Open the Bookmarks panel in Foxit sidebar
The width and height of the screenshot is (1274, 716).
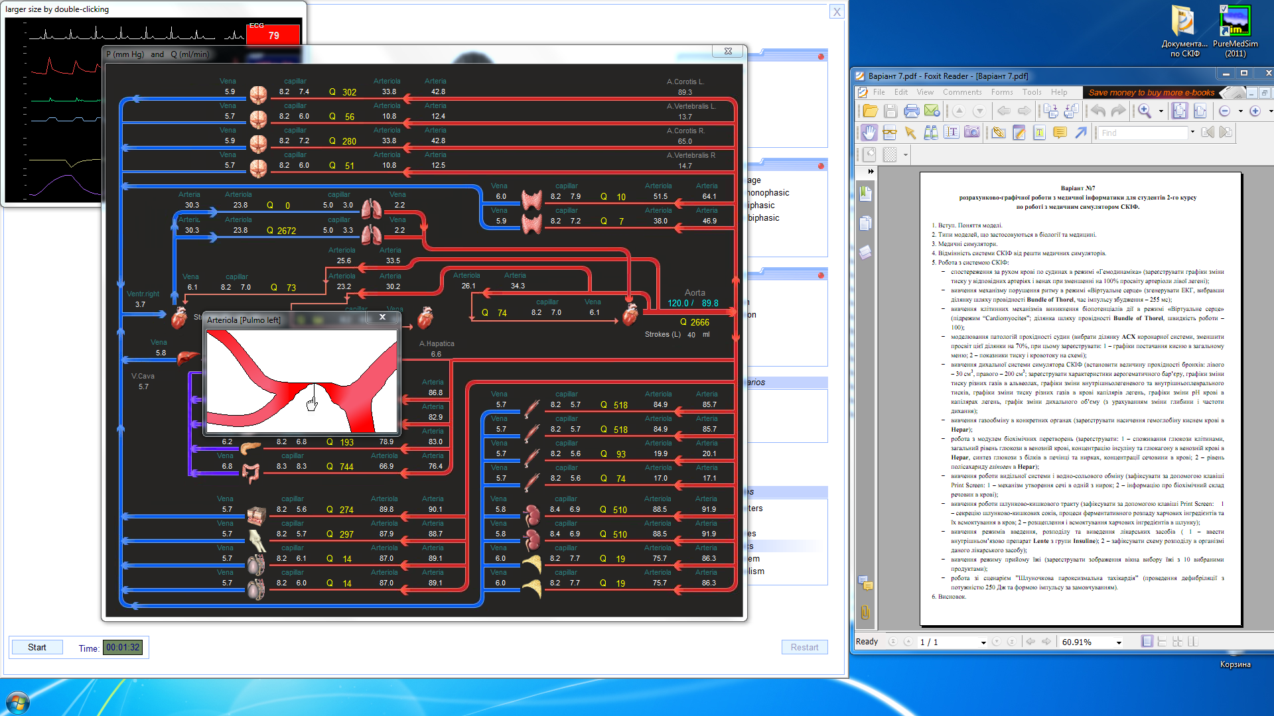click(x=865, y=194)
